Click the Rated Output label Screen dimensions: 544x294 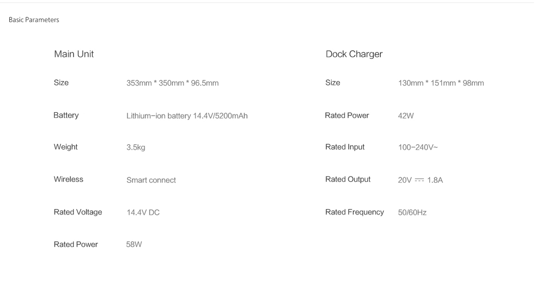click(348, 179)
